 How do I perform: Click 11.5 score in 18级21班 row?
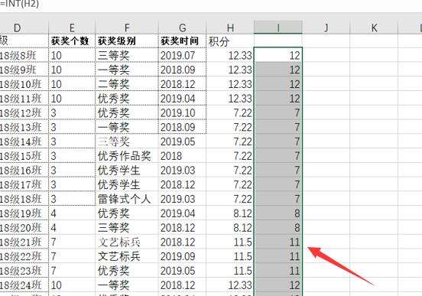point(230,242)
